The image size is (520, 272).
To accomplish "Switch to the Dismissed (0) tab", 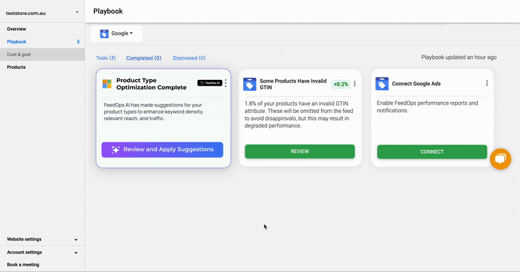I will pyautogui.click(x=189, y=58).
